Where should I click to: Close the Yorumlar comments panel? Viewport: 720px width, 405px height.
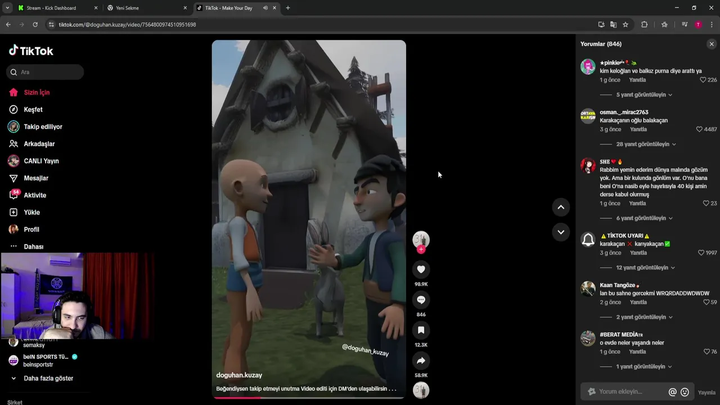coord(712,44)
